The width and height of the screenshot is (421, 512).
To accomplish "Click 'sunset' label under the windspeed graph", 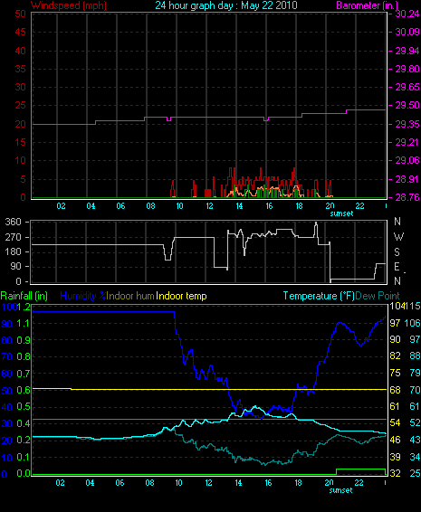I will (x=341, y=213).
